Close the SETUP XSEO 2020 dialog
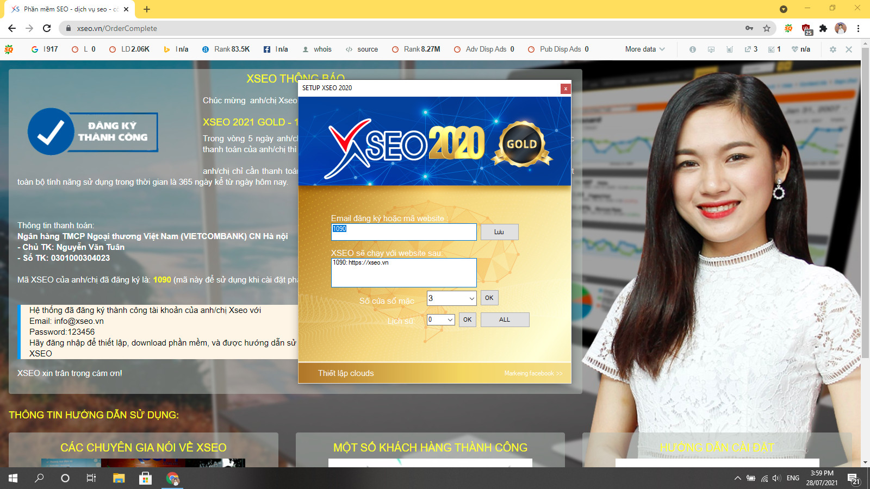Image resolution: width=870 pixels, height=489 pixels. point(565,89)
